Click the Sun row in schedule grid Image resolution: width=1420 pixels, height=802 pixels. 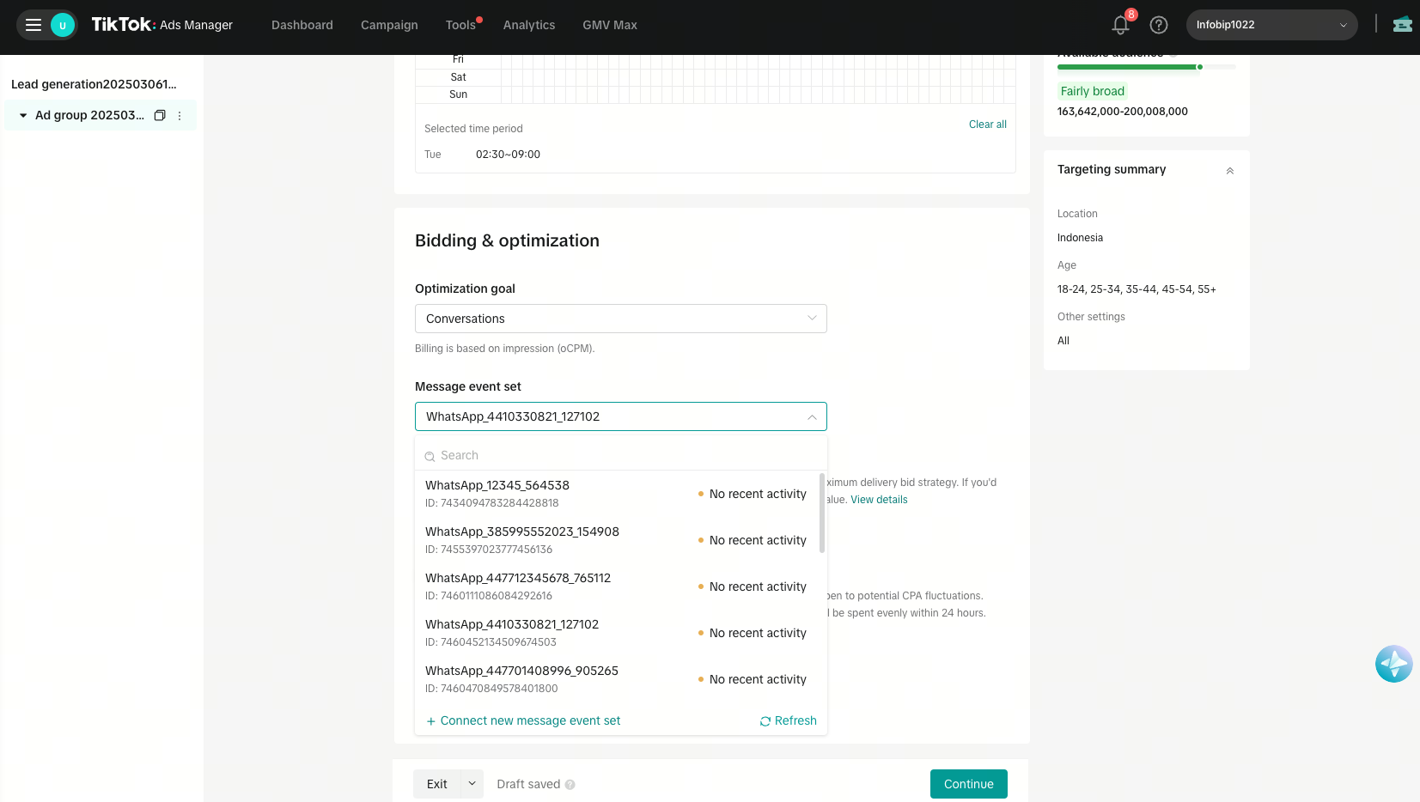[715, 94]
